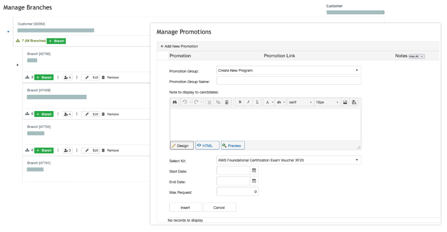Click sub-branch hierarchy icon of Branch [47755]
The width and height of the screenshot is (447, 232).
point(27,150)
